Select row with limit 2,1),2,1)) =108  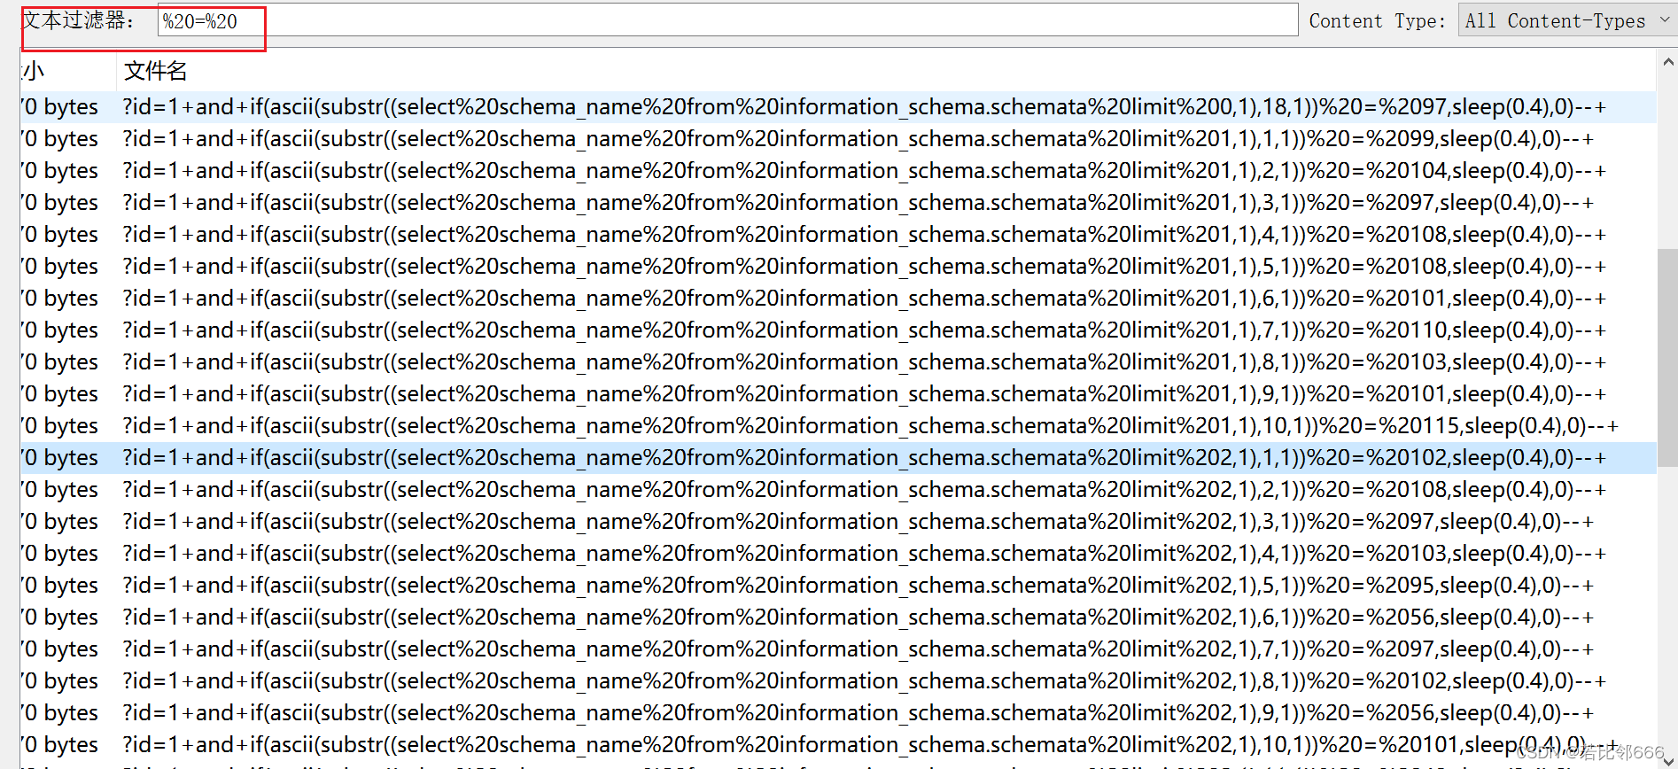click(x=838, y=490)
